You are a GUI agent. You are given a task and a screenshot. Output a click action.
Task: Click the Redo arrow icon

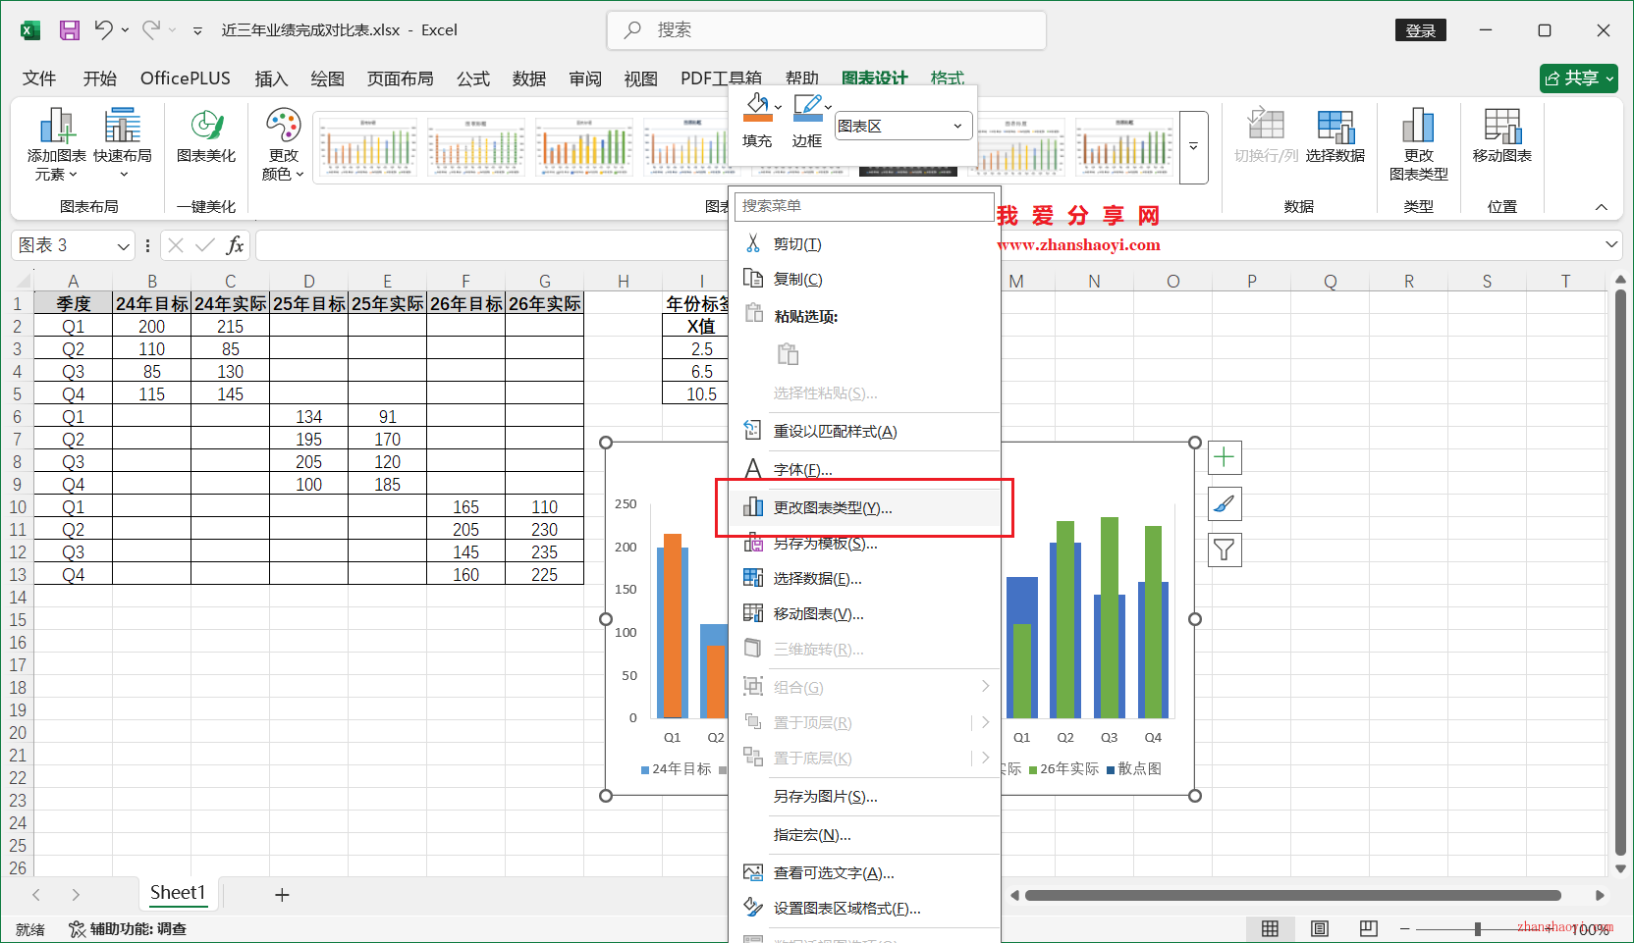tap(151, 30)
